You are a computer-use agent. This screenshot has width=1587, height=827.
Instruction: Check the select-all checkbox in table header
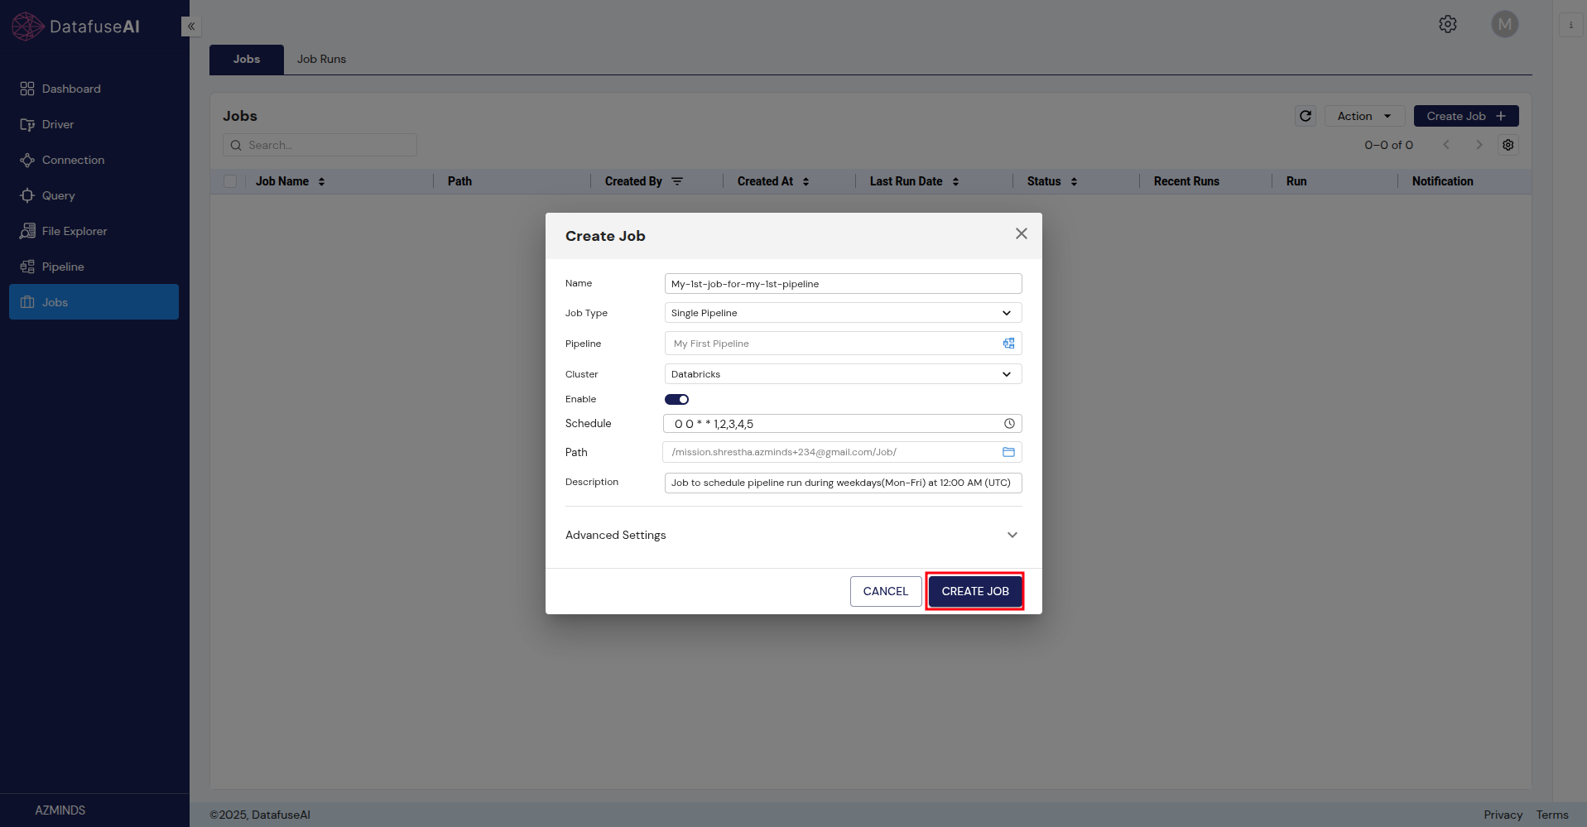point(229,180)
